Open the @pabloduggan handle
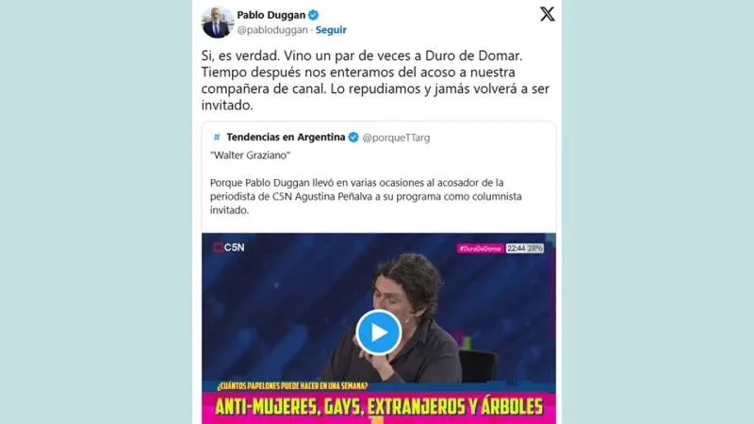 point(272,30)
